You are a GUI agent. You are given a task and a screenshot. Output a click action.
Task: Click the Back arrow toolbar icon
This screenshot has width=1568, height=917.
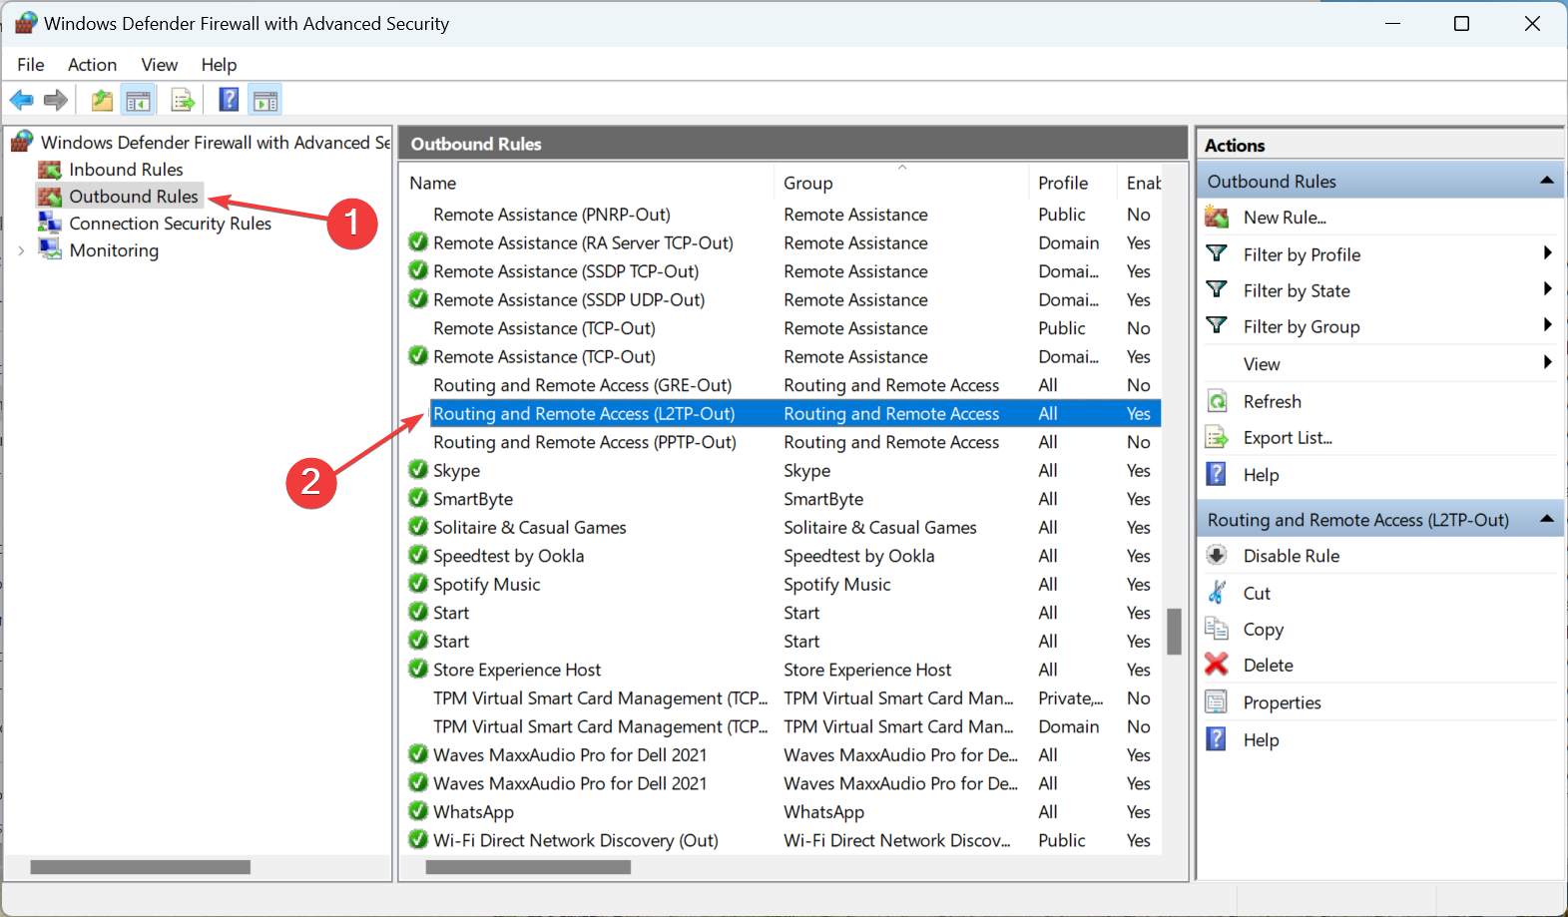pos(22,100)
